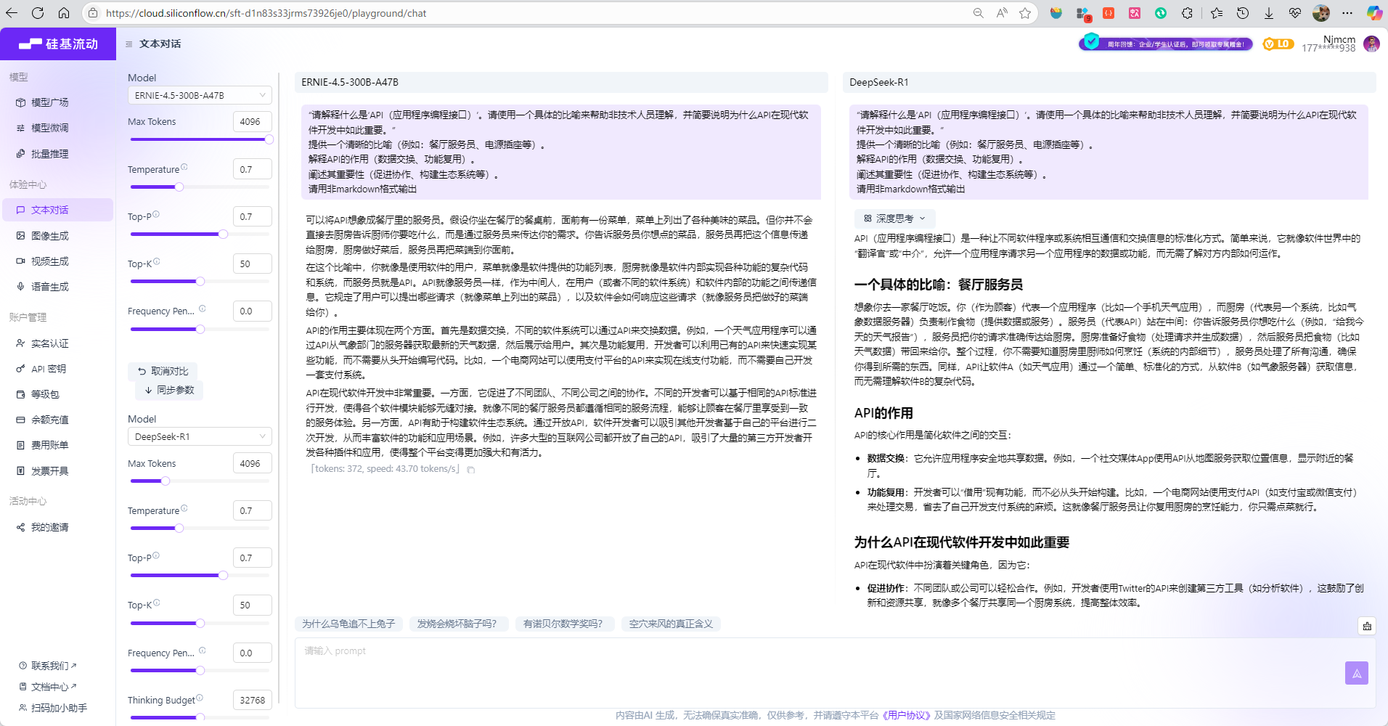Click the send prompt arrow button

click(1356, 673)
